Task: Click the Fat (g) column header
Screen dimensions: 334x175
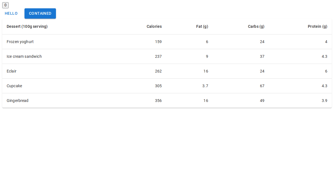Action: (x=202, y=27)
